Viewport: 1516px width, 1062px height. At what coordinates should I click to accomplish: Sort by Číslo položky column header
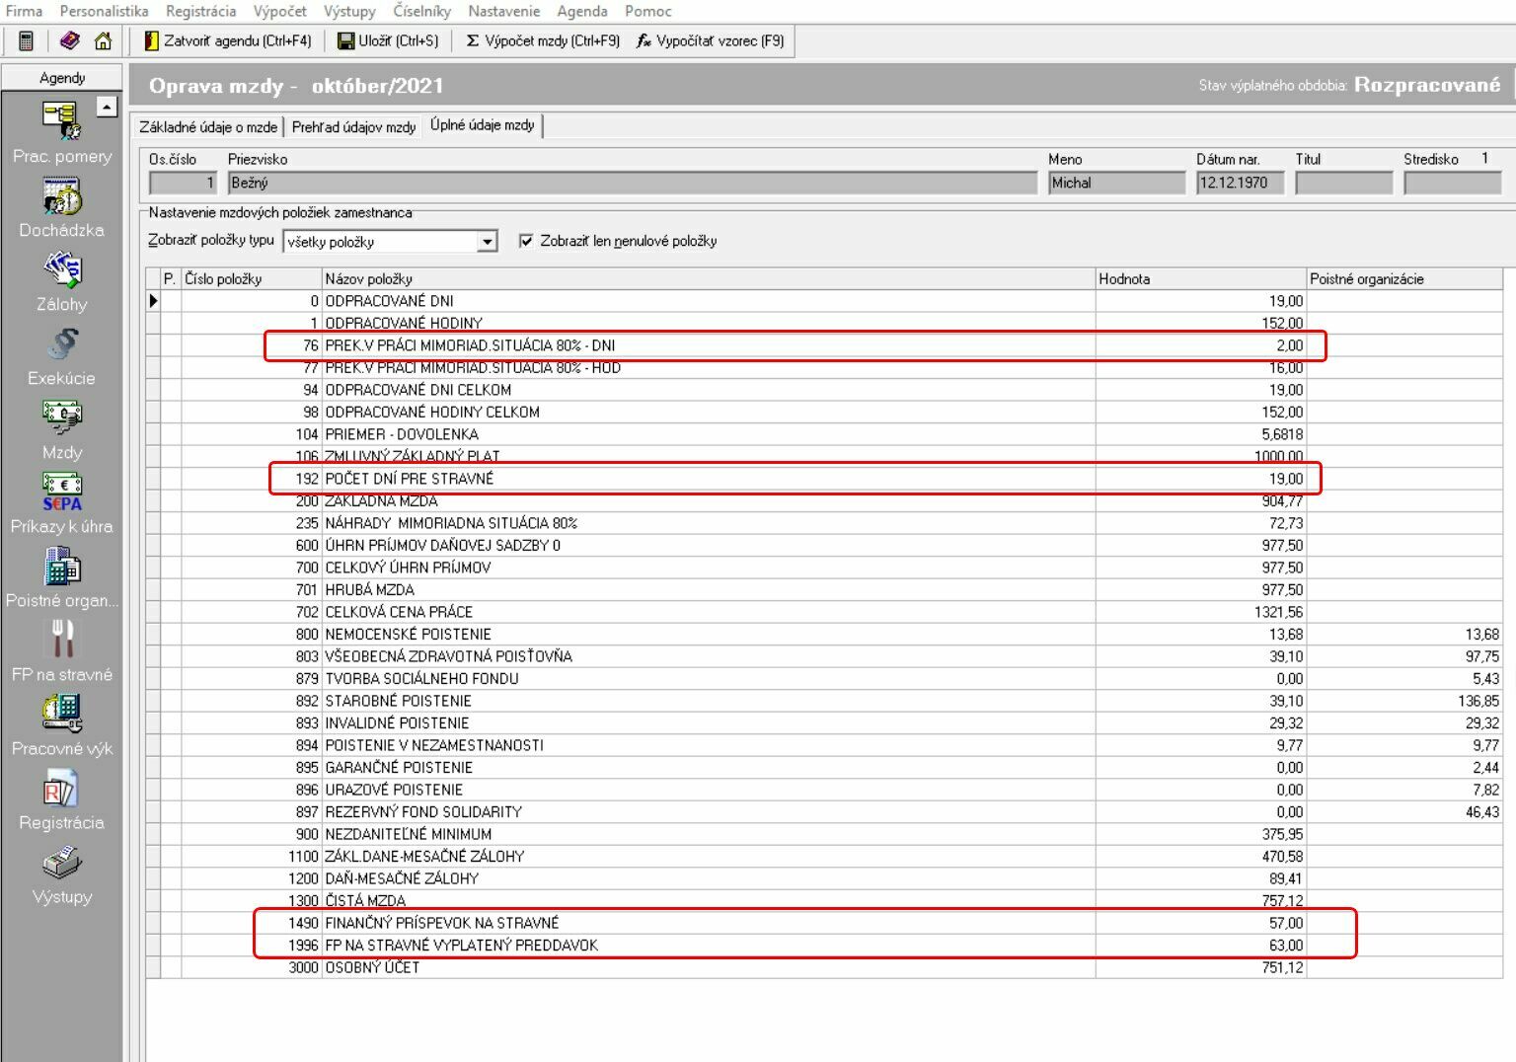(252, 279)
